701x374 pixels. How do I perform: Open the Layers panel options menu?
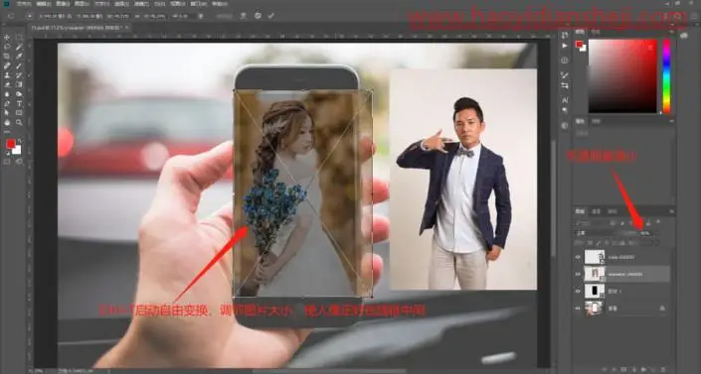671,211
